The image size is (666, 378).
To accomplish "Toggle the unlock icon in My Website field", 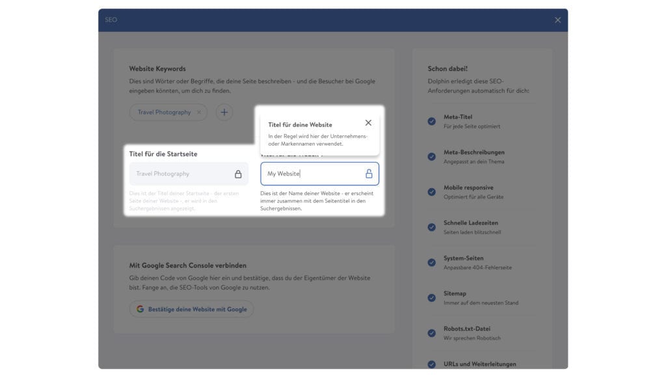I will [369, 174].
